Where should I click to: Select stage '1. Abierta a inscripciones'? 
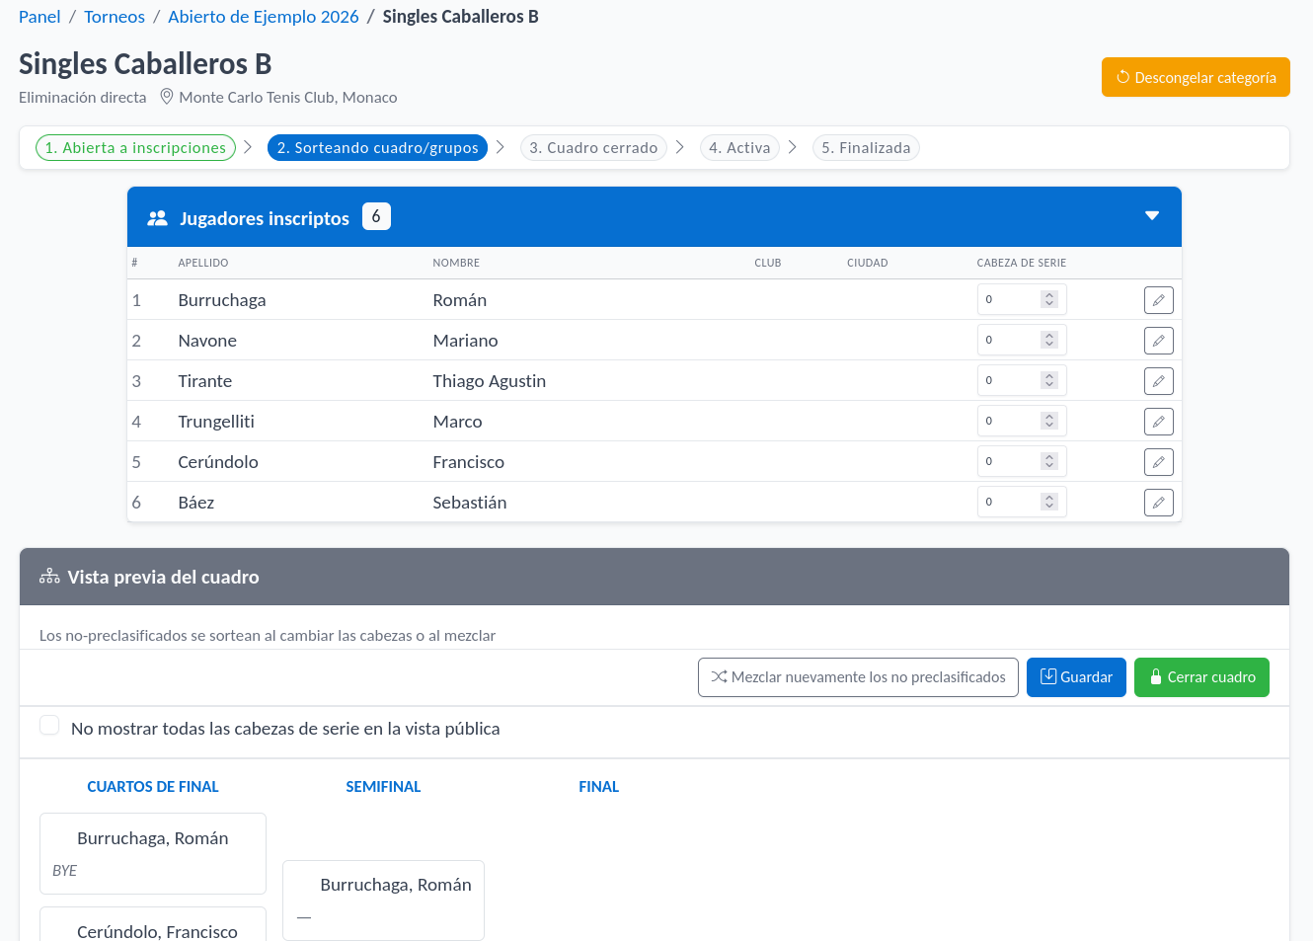[135, 147]
